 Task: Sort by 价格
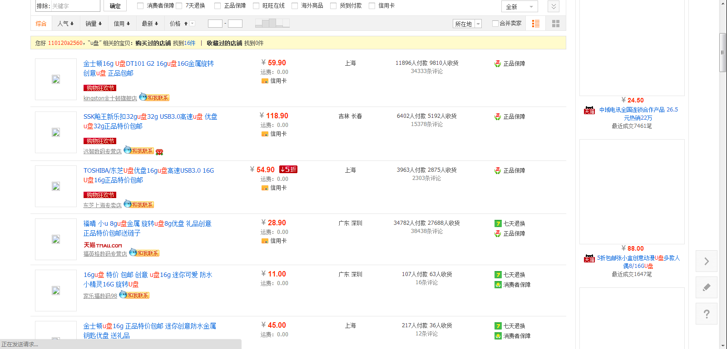pos(178,24)
